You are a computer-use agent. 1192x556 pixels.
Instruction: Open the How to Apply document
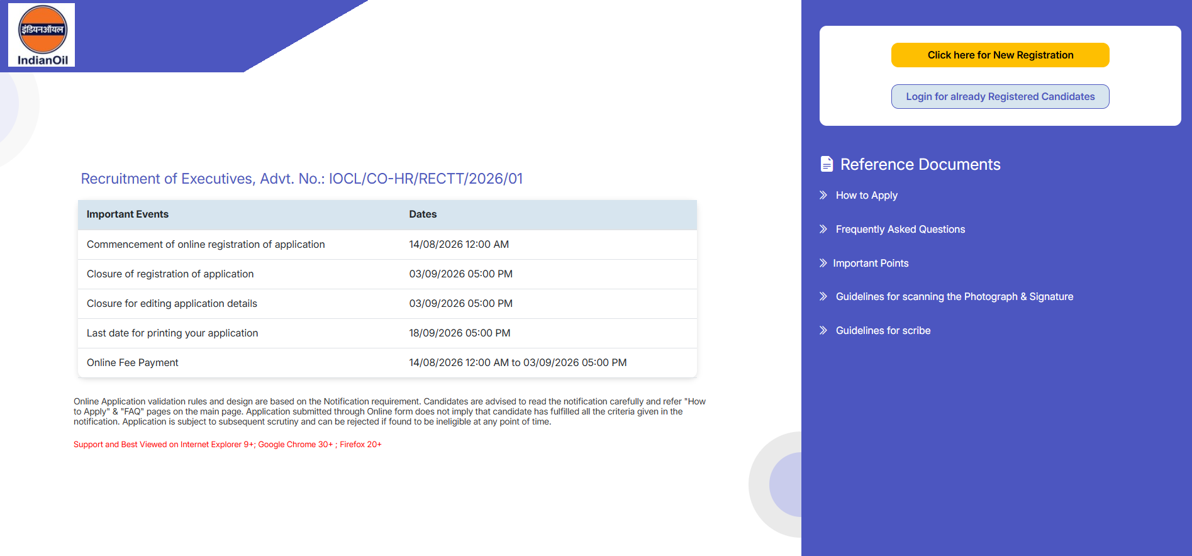[867, 196]
